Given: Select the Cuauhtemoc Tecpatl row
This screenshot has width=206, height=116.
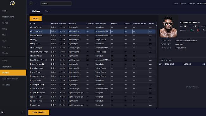Looking at the screenshot, I should 93,60.
